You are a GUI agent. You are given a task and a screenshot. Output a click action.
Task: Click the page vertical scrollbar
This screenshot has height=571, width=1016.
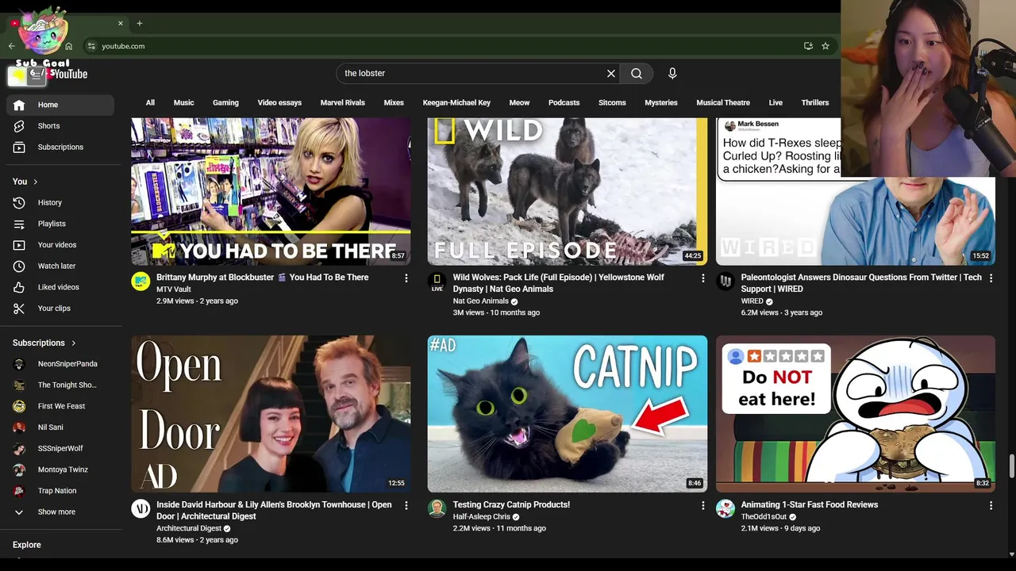click(1010, 466)
